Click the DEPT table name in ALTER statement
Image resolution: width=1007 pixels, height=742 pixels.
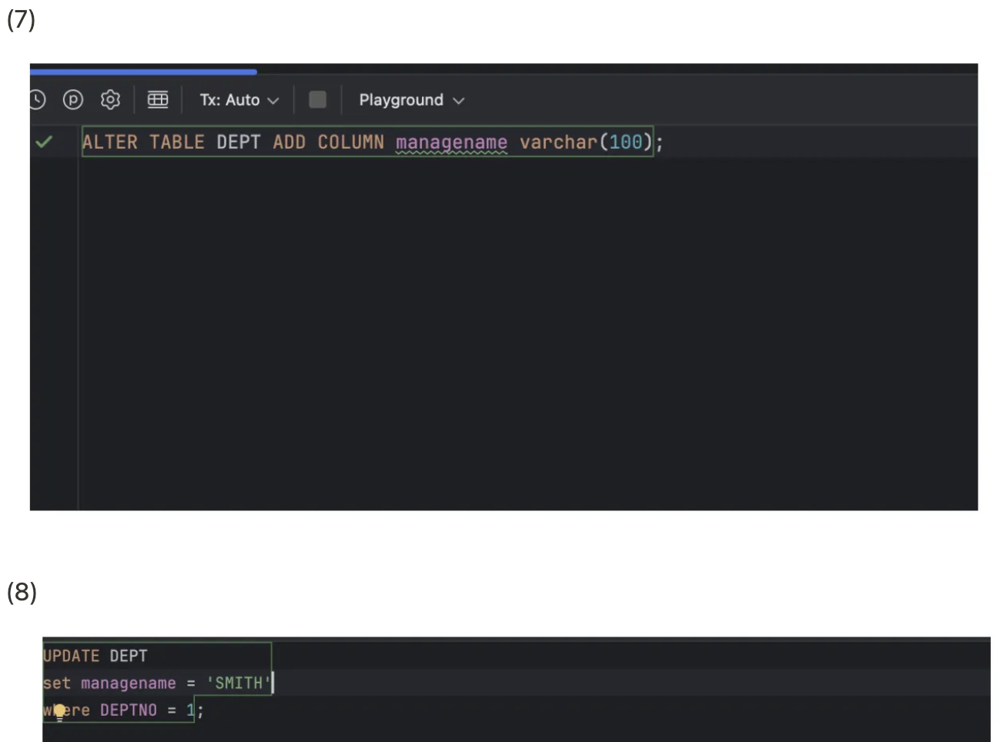click(239, 142)
